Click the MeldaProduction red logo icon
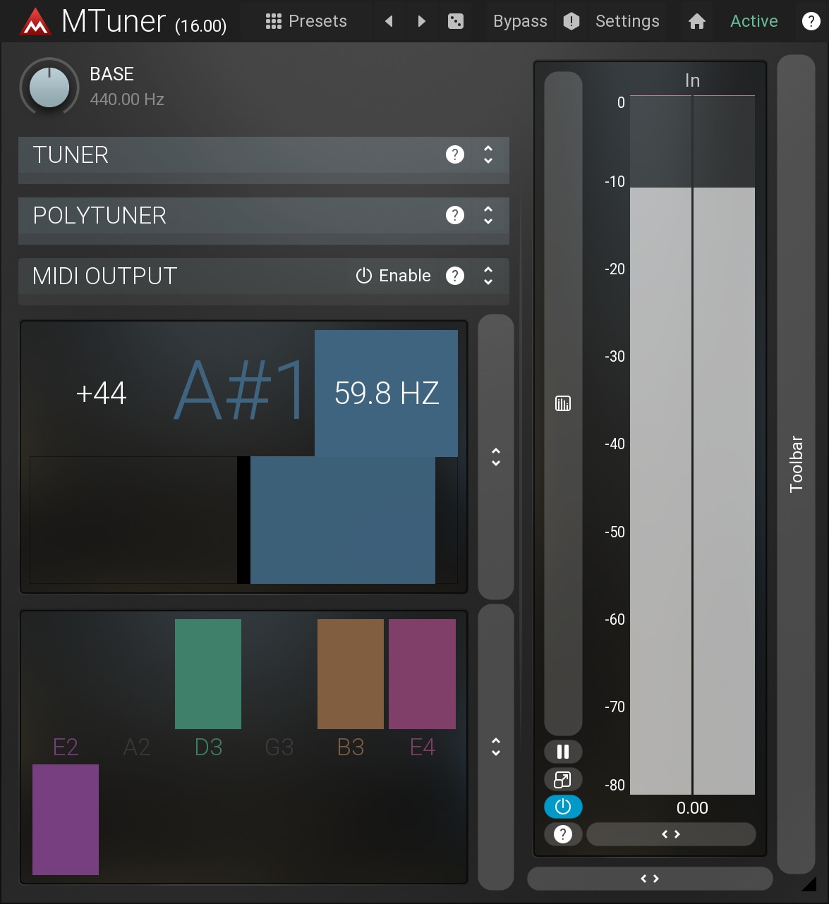This screenshot has width=829, height=904. tap(35, 22)
